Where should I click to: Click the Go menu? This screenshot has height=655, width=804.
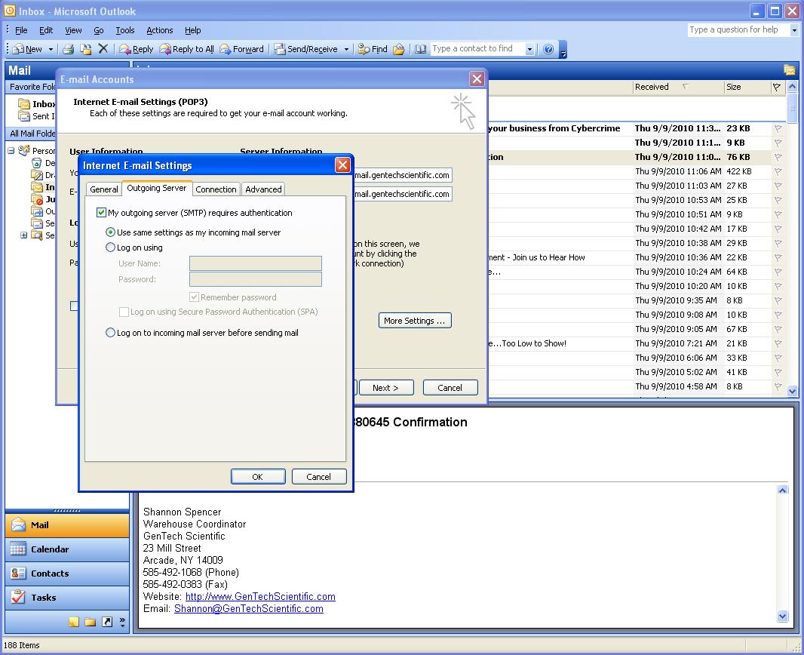[99, 30]
